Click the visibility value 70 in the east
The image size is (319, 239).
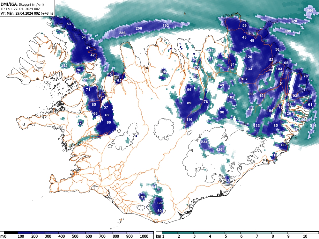(x=306, y=76)
